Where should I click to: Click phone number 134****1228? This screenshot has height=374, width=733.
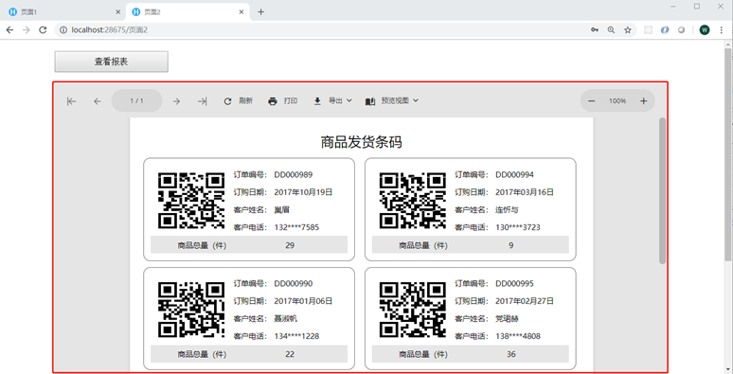point(296,337)
